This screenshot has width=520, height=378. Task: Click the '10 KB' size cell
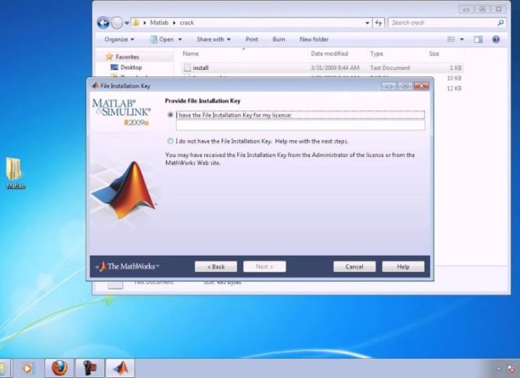coord(454,79)
